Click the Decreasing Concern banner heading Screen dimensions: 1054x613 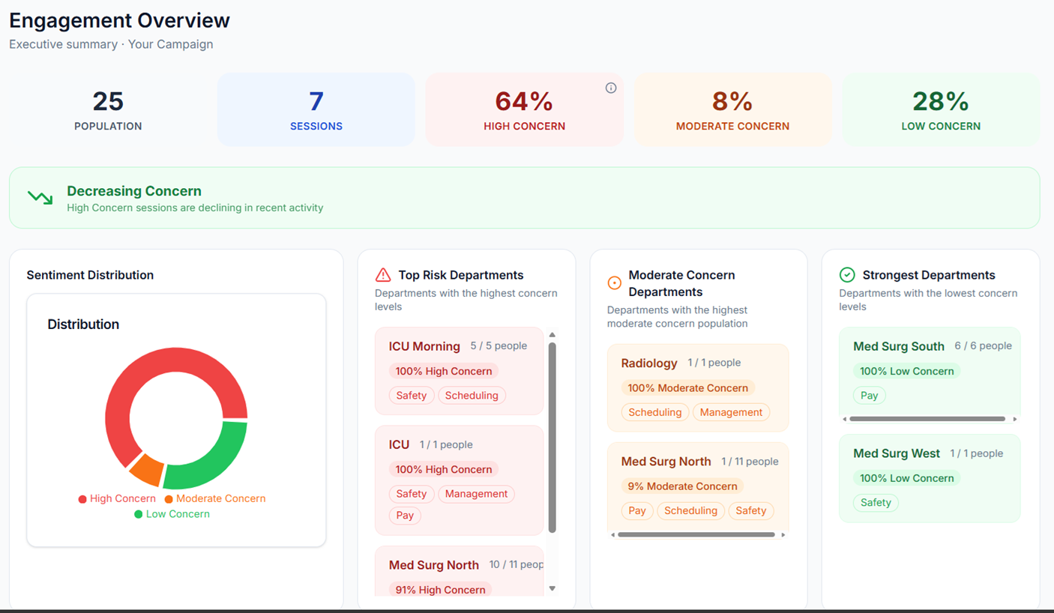134,191
